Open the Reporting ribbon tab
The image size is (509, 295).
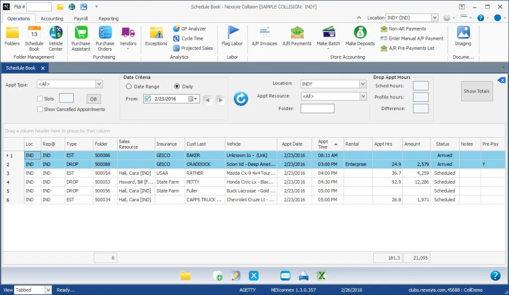point(109,19)
